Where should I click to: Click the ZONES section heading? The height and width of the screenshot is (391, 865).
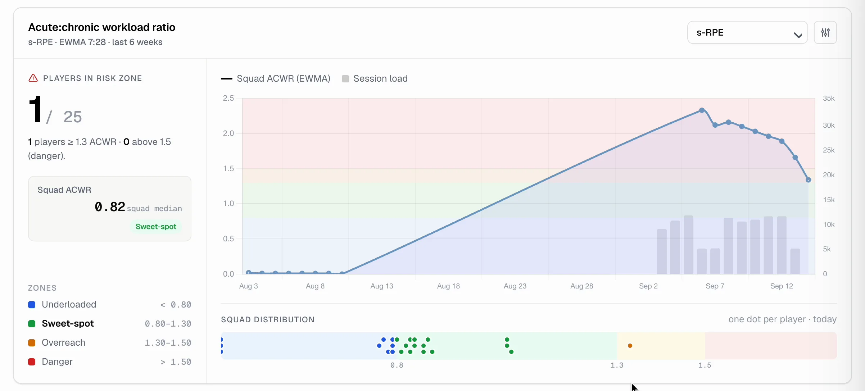[42, 288]
